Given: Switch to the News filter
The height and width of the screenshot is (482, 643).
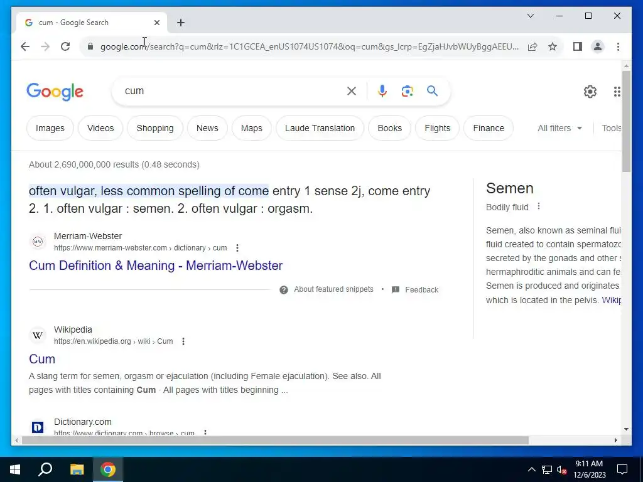Looking at the screenshot, I should pyautogui.click(x=207, y=128).
